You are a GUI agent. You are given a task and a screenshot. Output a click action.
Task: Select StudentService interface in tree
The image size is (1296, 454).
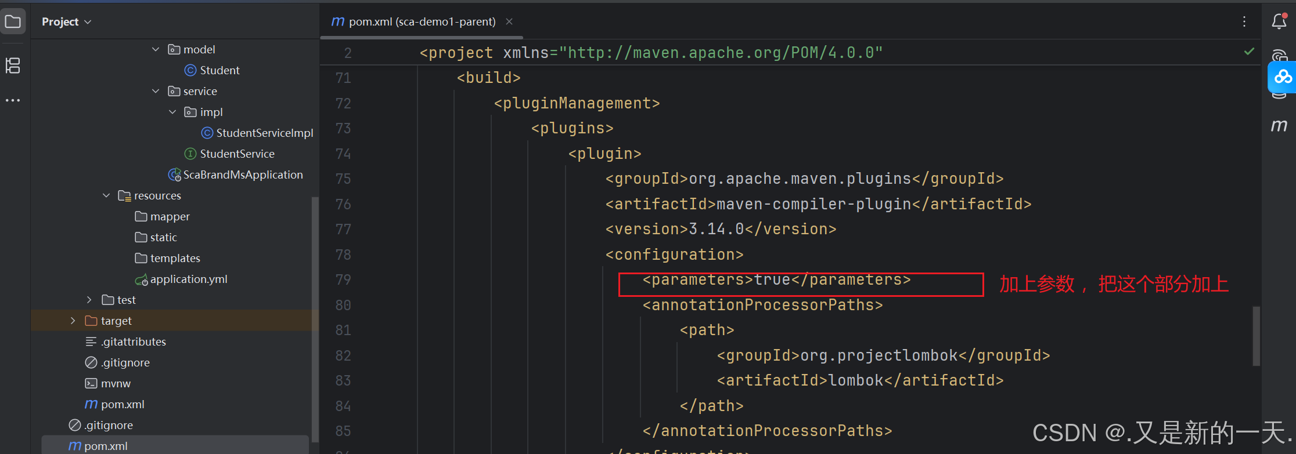click(237, 154)
